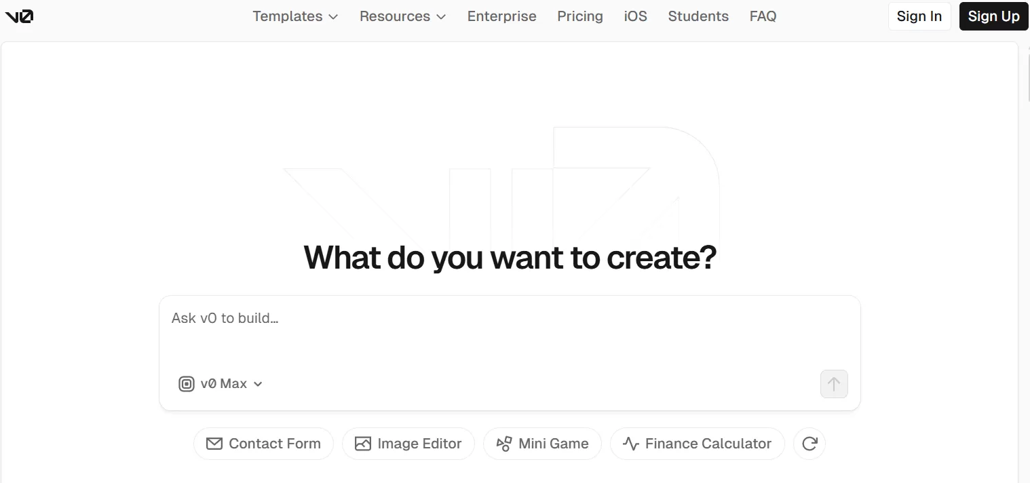
Task: Click the Sign In button
Action: pos(919,16)
